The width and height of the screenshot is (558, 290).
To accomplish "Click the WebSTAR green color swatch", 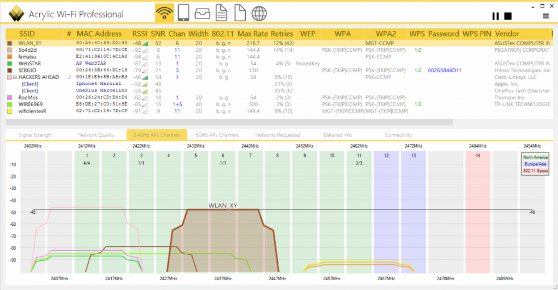I will point(9,63).
